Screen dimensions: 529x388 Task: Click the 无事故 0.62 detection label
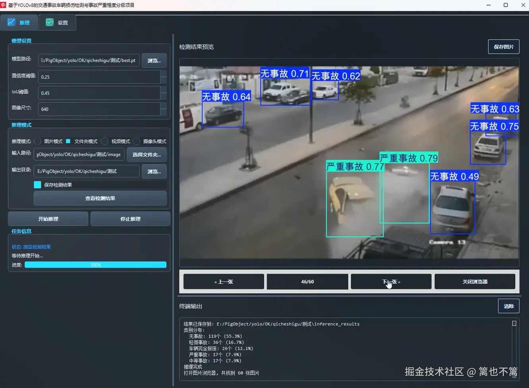pos(336,76)
